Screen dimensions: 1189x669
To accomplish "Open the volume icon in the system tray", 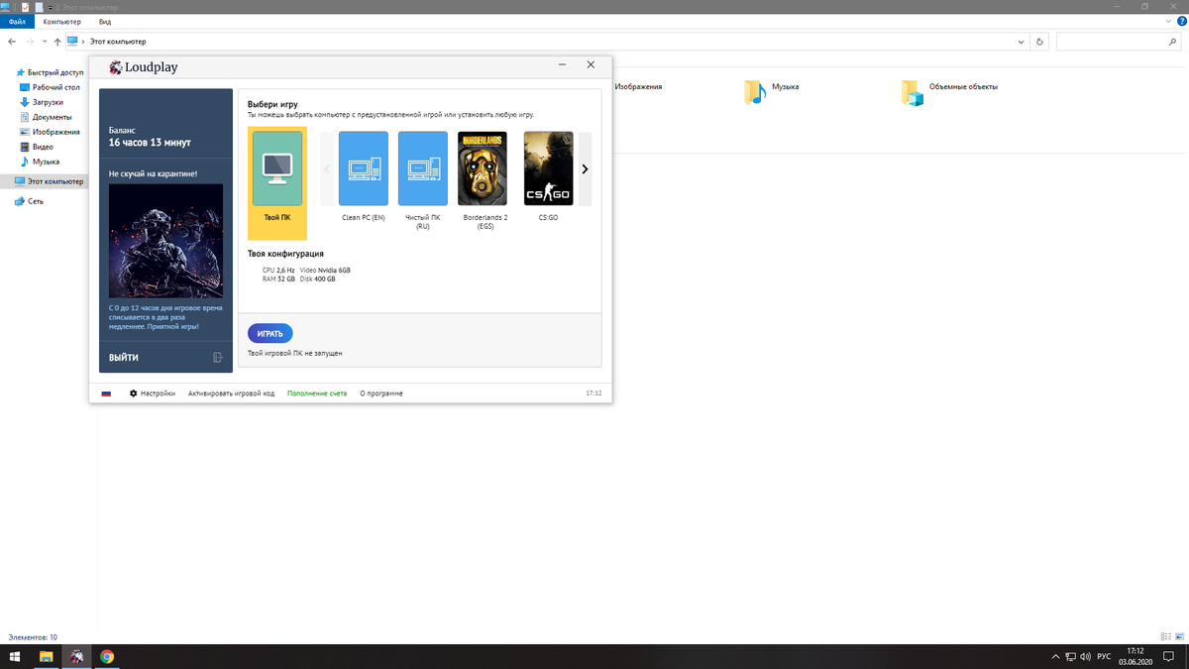I will 1086,656.
